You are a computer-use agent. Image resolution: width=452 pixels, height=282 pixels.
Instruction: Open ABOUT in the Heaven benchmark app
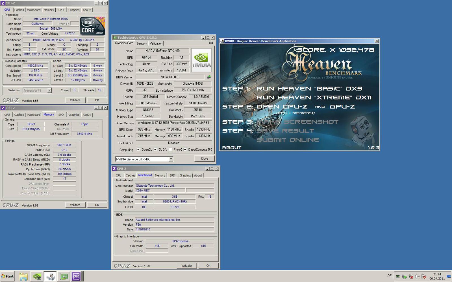[232, 147]
